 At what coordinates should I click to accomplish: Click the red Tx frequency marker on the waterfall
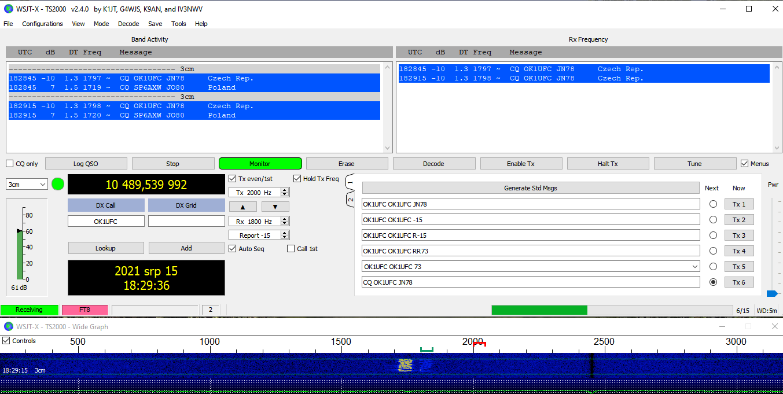(x=479, y=344)
